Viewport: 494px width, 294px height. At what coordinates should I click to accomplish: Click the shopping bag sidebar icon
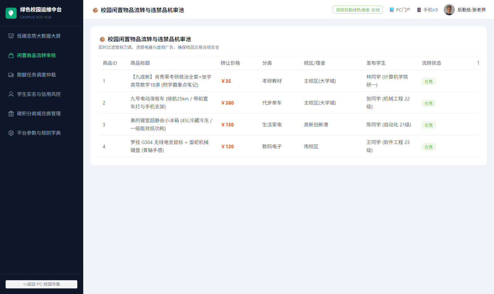click(11, 55)
